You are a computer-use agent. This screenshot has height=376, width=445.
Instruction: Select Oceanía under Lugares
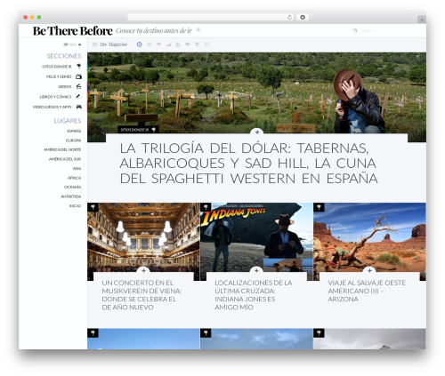[72, 187]
